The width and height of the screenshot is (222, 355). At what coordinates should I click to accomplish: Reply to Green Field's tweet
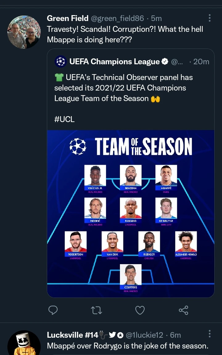coord(53,310)
